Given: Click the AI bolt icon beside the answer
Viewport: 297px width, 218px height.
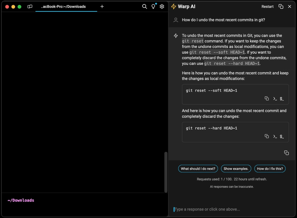Looking at the screenshot, I should (176, 36).
